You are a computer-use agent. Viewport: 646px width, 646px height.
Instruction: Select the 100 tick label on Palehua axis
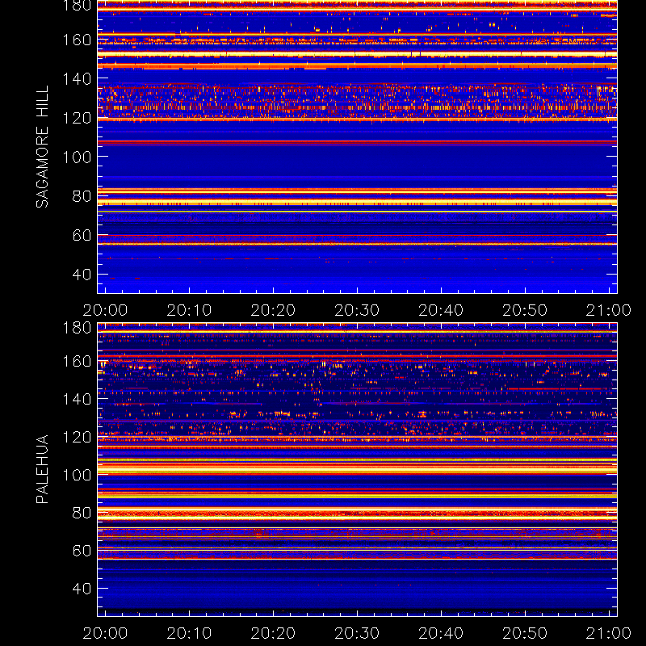pos(77,475)
